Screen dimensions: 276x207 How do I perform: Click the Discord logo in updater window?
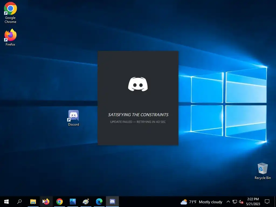pos(138,84)
